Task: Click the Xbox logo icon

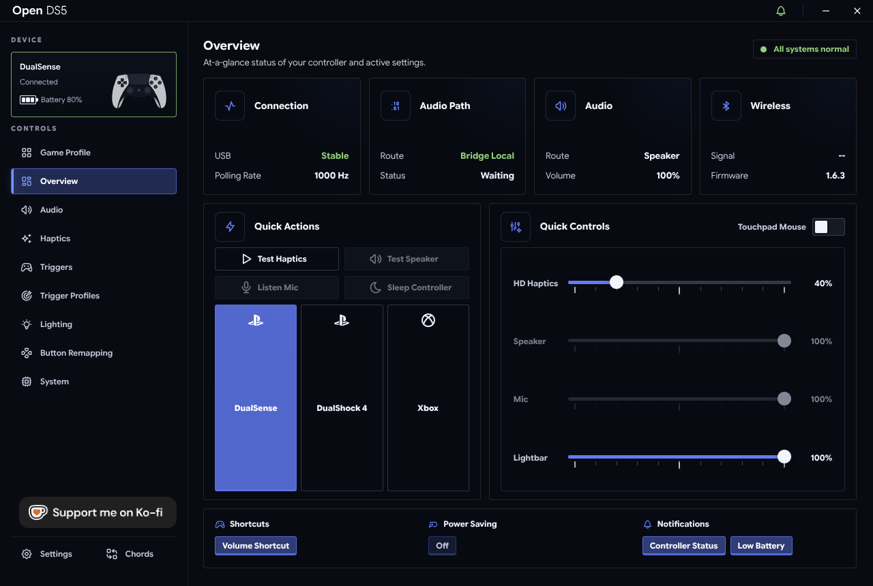Action: (428, 320)
